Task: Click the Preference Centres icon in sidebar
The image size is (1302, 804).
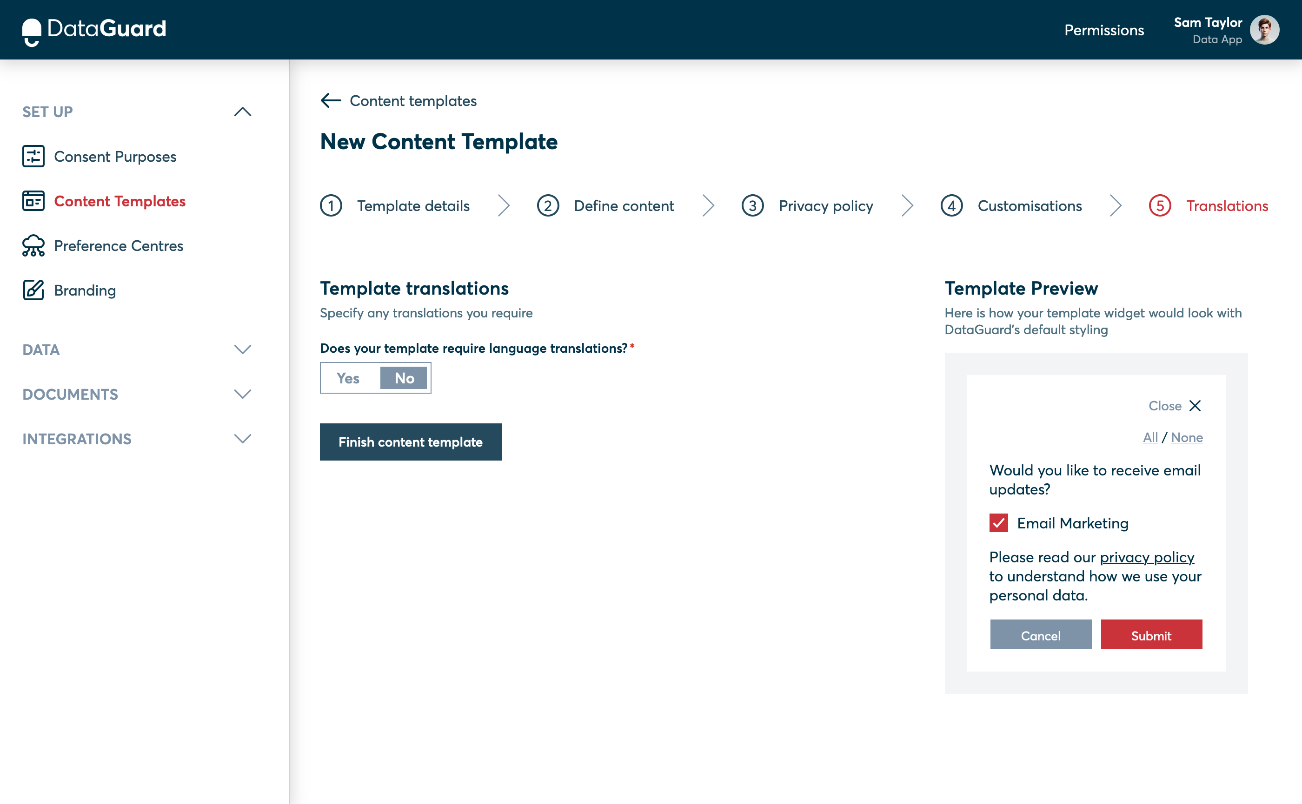Action: [x=33, y=245]
